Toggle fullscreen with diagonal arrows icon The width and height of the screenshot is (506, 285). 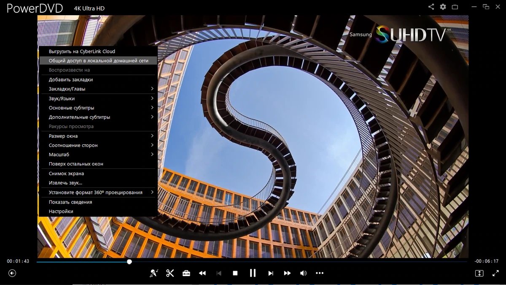tap(495, 273)
